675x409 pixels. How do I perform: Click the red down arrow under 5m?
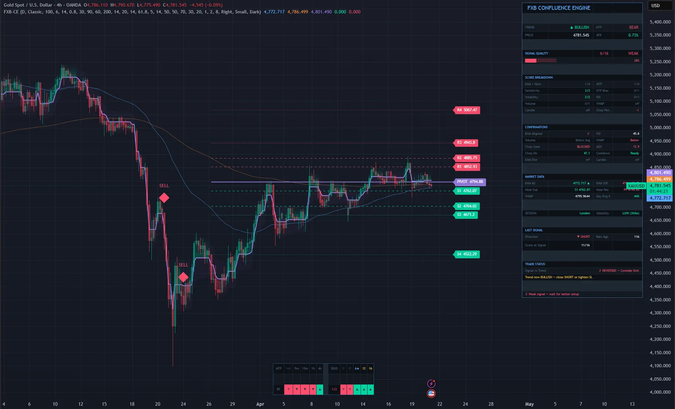(297, 390)
